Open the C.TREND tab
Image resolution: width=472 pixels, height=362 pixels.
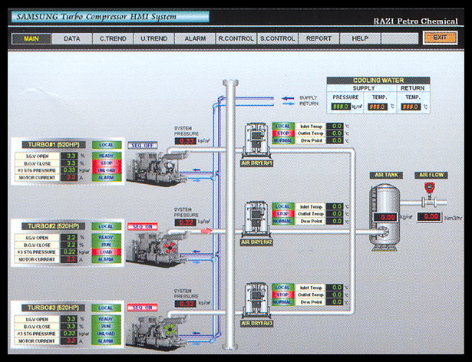coord(113,39)
